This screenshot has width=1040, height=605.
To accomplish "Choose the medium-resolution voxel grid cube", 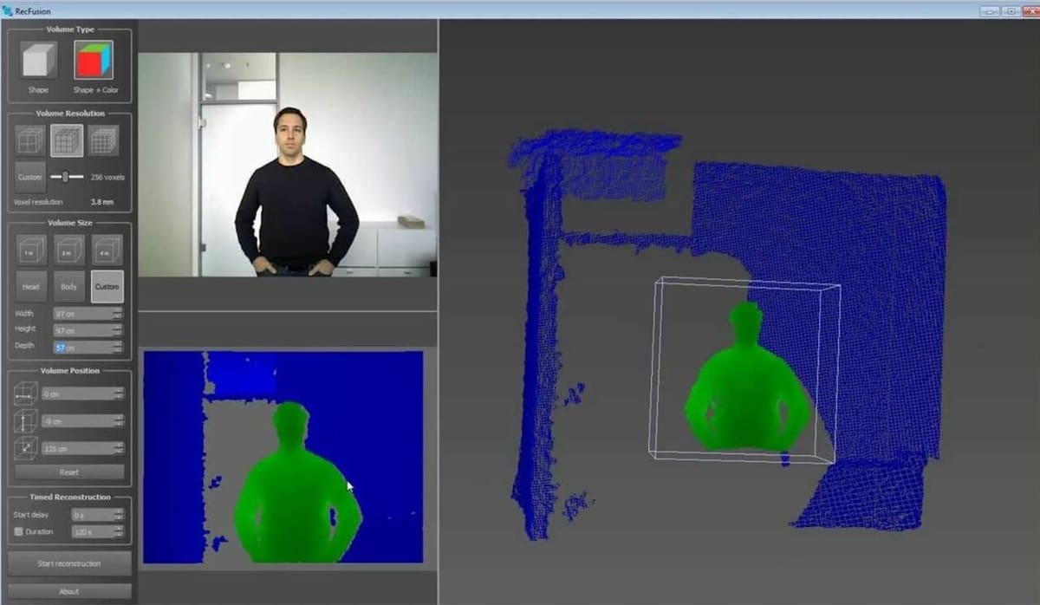I will (x=67, y=140).
